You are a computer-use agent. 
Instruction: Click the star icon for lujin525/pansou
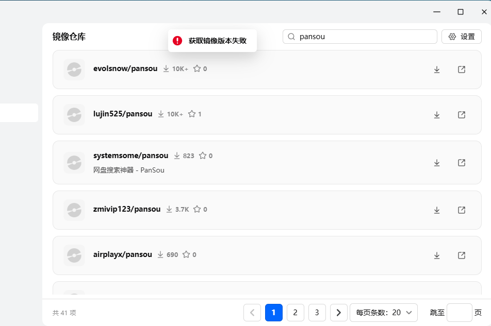192,114
